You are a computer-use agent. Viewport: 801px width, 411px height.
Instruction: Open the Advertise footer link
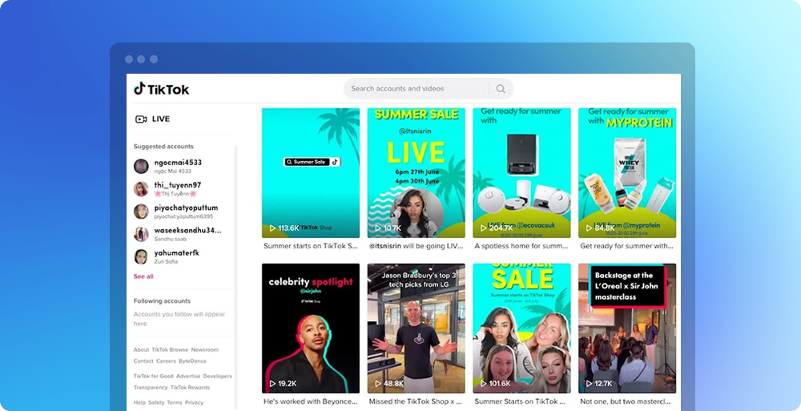(x=188, y=377)
